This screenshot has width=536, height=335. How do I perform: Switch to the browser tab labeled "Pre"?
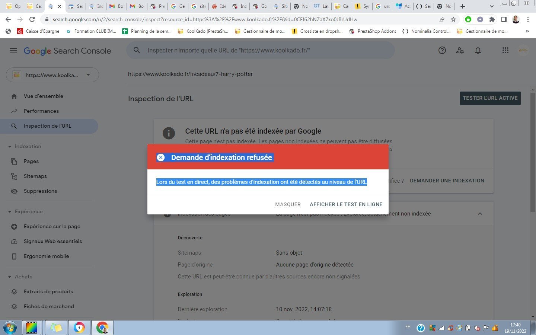click(x=157, y=6)
